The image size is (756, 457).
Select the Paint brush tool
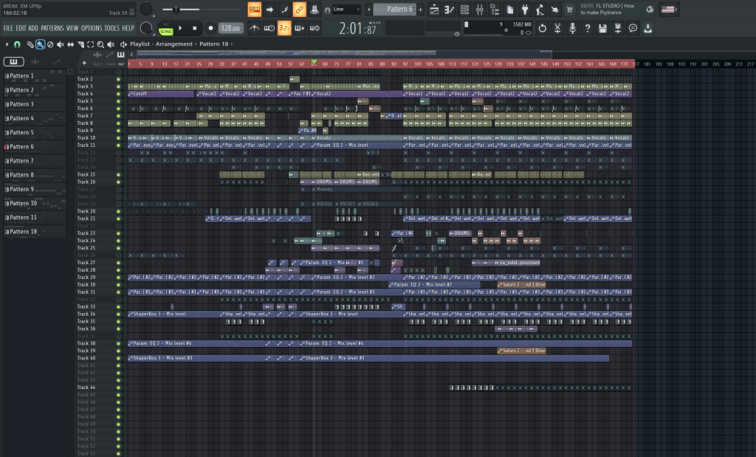(x=41, y=44)
